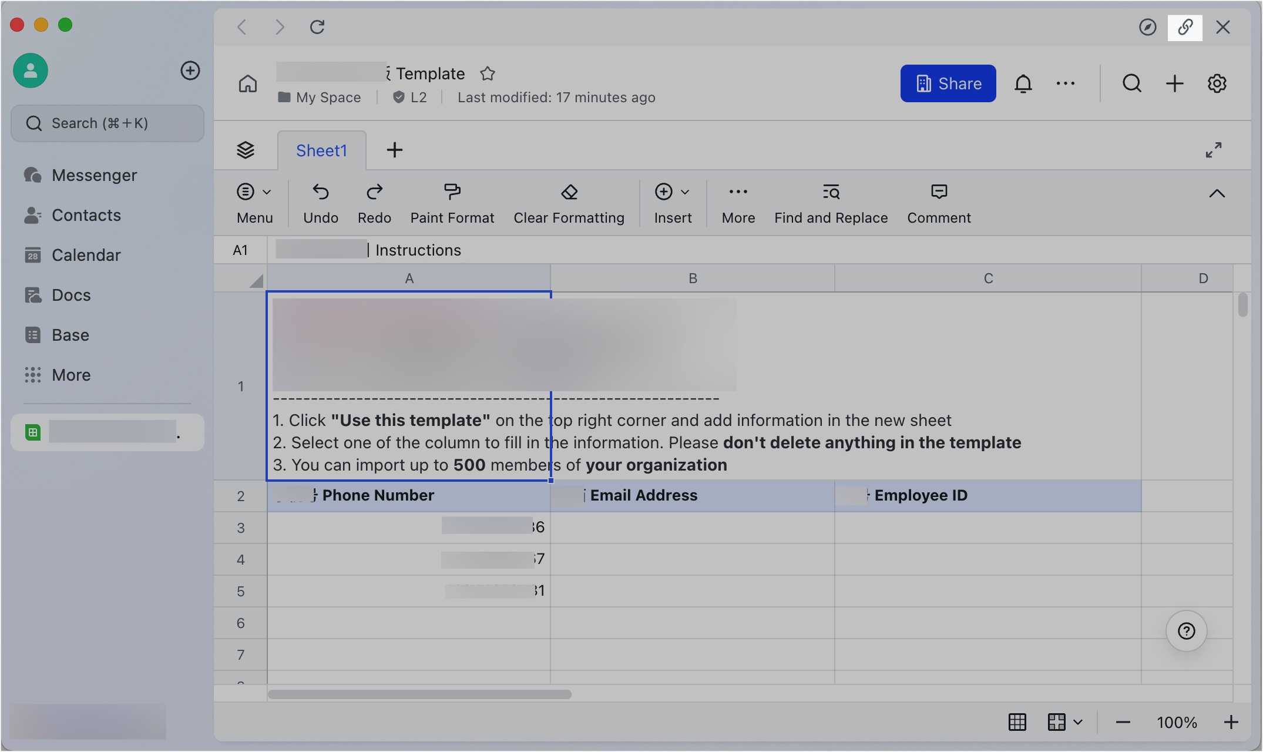Click the Undo icon in toolbar

click(320, 192)
